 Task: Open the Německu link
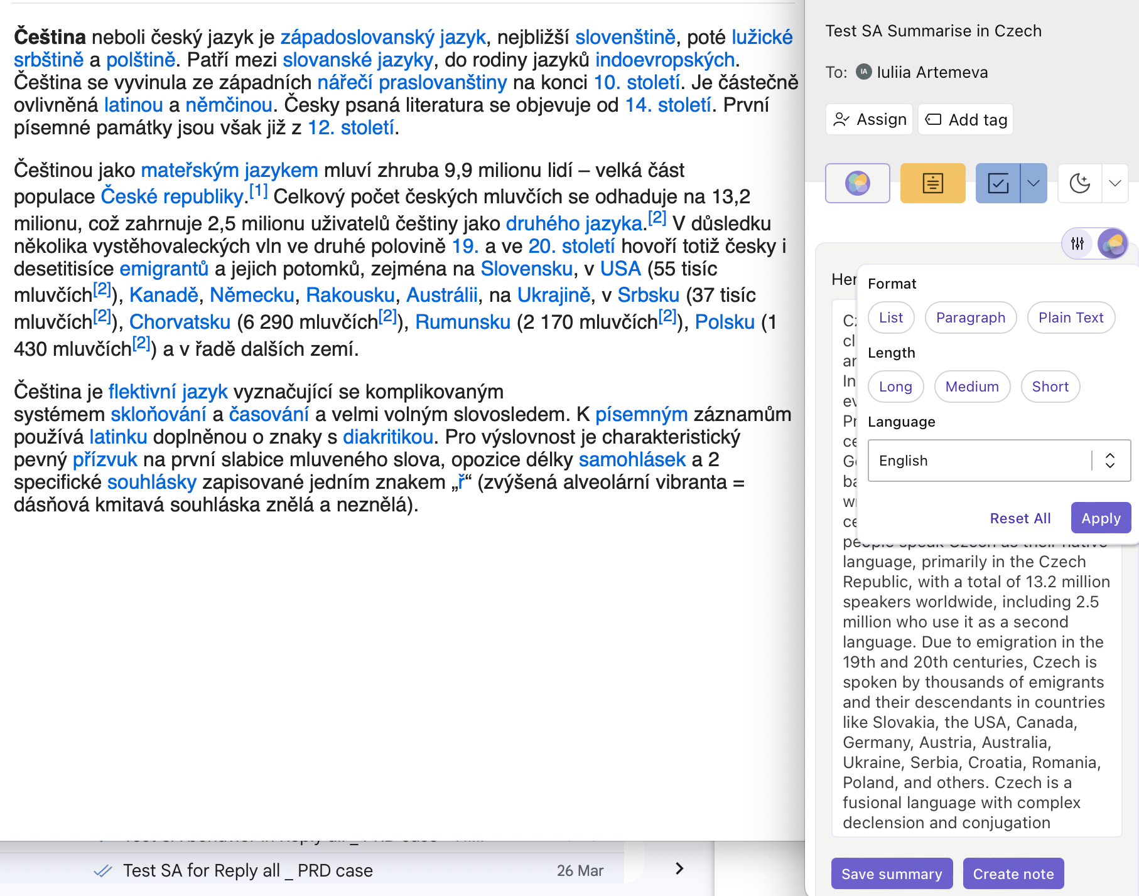(252, 295)
